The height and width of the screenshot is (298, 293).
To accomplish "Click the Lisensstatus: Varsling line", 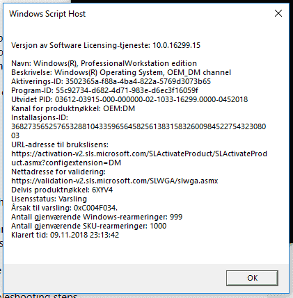I will pyautogui.click(x=49, y=199).
